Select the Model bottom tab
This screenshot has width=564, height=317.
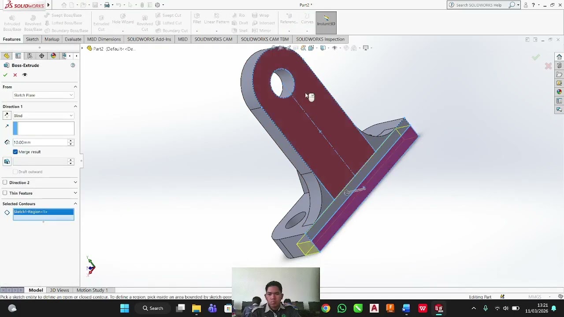[x=36, y=290]
